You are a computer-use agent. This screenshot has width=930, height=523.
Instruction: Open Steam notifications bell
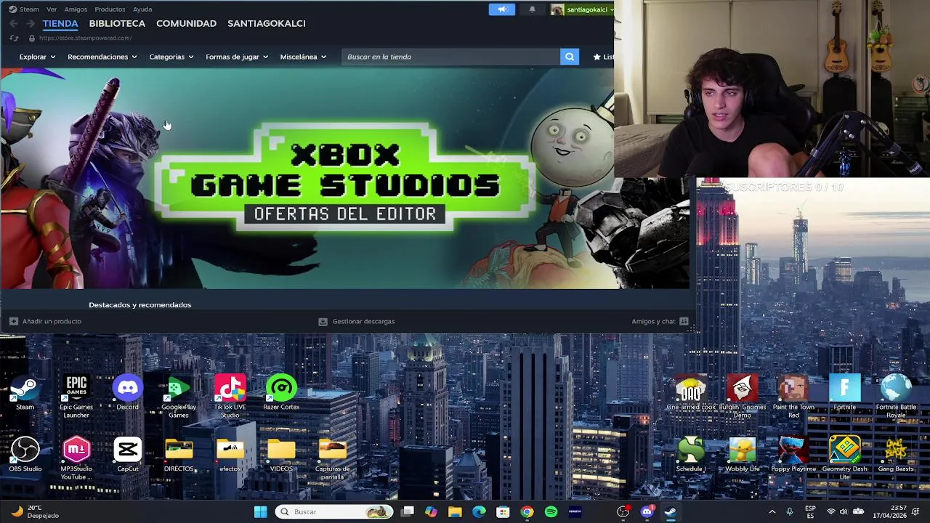[x=532, y=9]
